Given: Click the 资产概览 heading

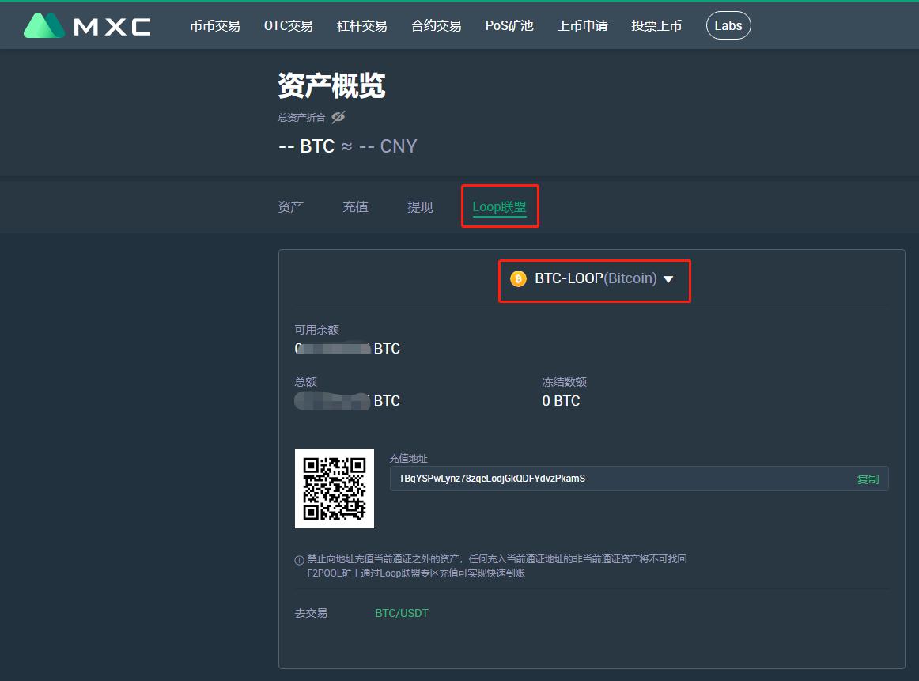Looking at the screenshot, I should (331, 85).
